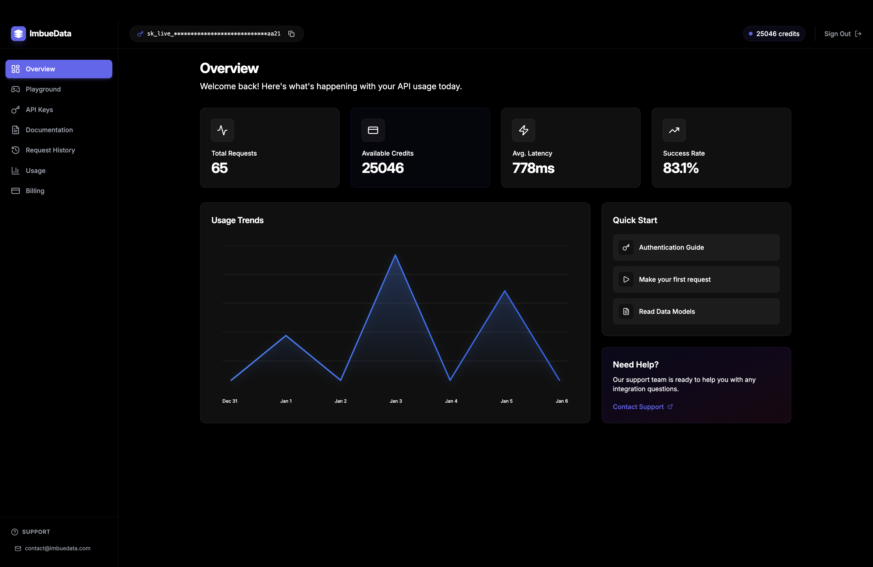This screenshot has height=567, width=873.
Task: Click the Avg. Latency lightning bolt icon
Action: coord(523,130)
